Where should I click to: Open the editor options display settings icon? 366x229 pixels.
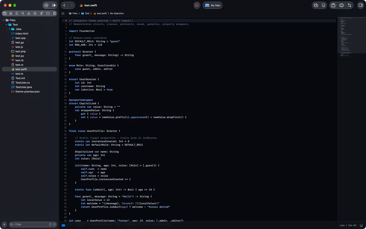pyautogui.click(x=323, y=5)
